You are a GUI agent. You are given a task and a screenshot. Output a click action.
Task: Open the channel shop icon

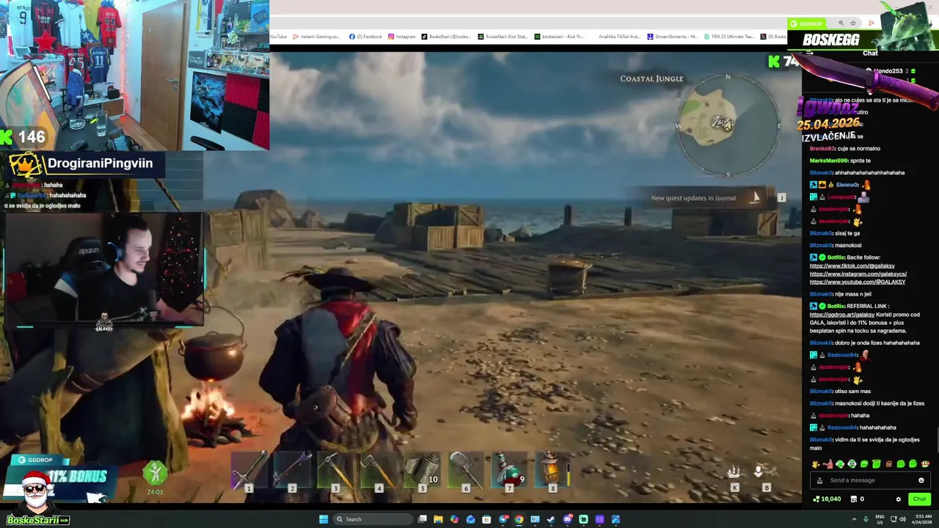[x=853, y=499]
